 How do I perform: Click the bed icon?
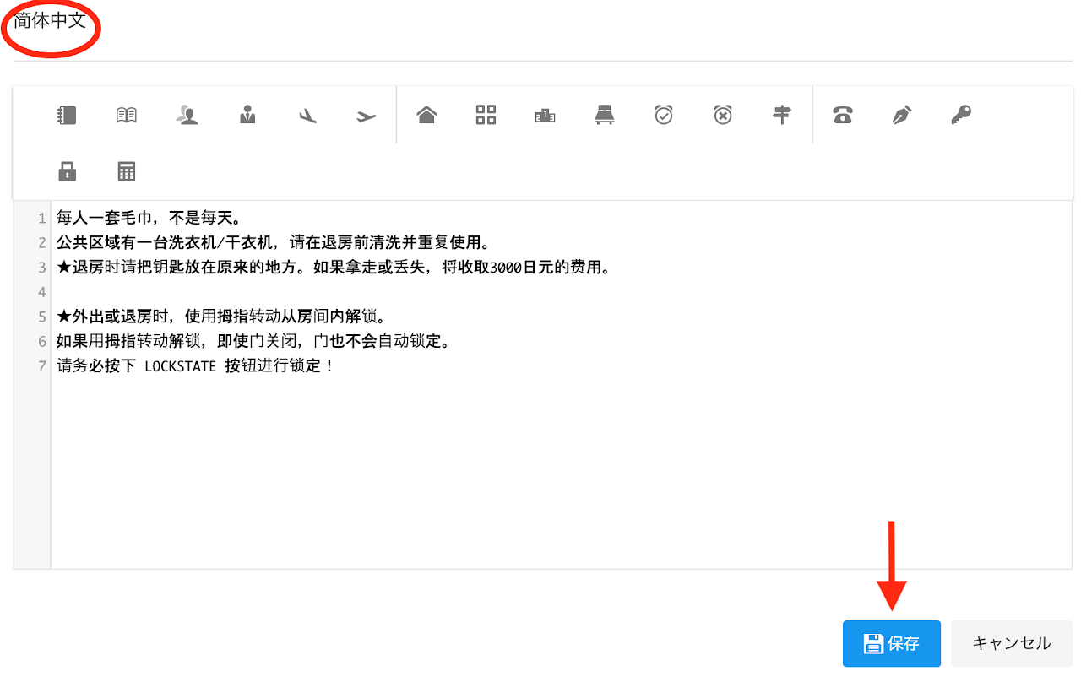(605, 115)
